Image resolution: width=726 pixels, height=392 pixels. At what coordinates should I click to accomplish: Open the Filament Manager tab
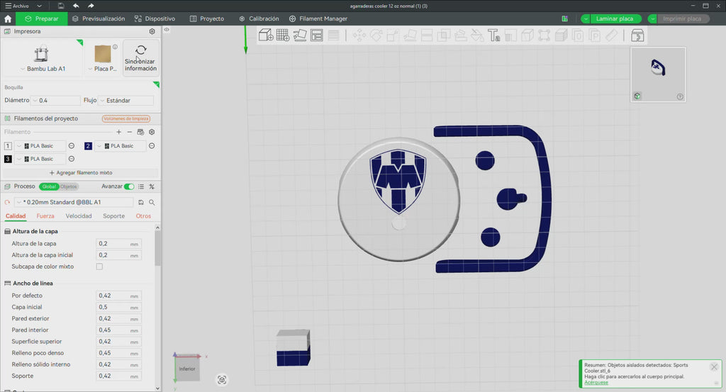click(318, 19)
